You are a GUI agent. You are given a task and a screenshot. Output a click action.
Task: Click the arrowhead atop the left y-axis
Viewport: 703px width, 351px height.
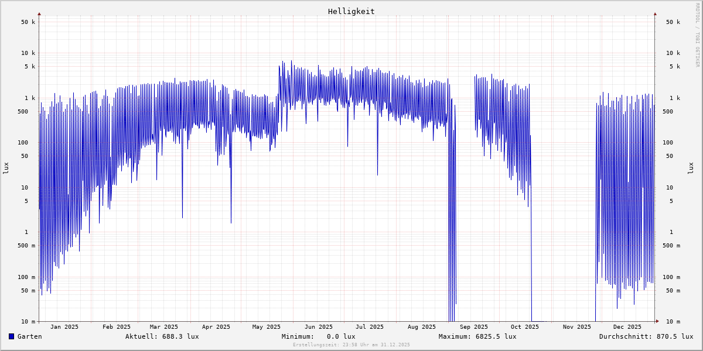coord(39,13)
